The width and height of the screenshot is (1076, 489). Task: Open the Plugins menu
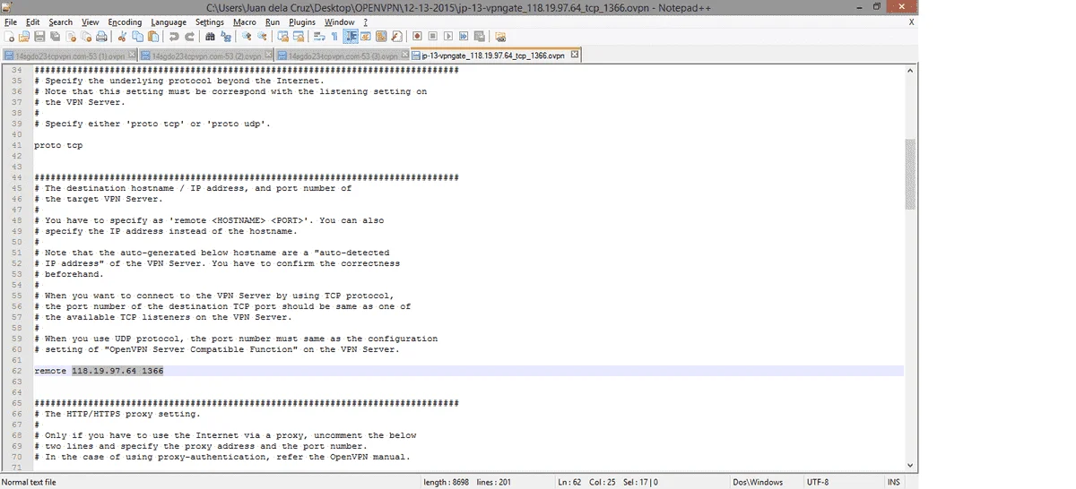(303, 21)
